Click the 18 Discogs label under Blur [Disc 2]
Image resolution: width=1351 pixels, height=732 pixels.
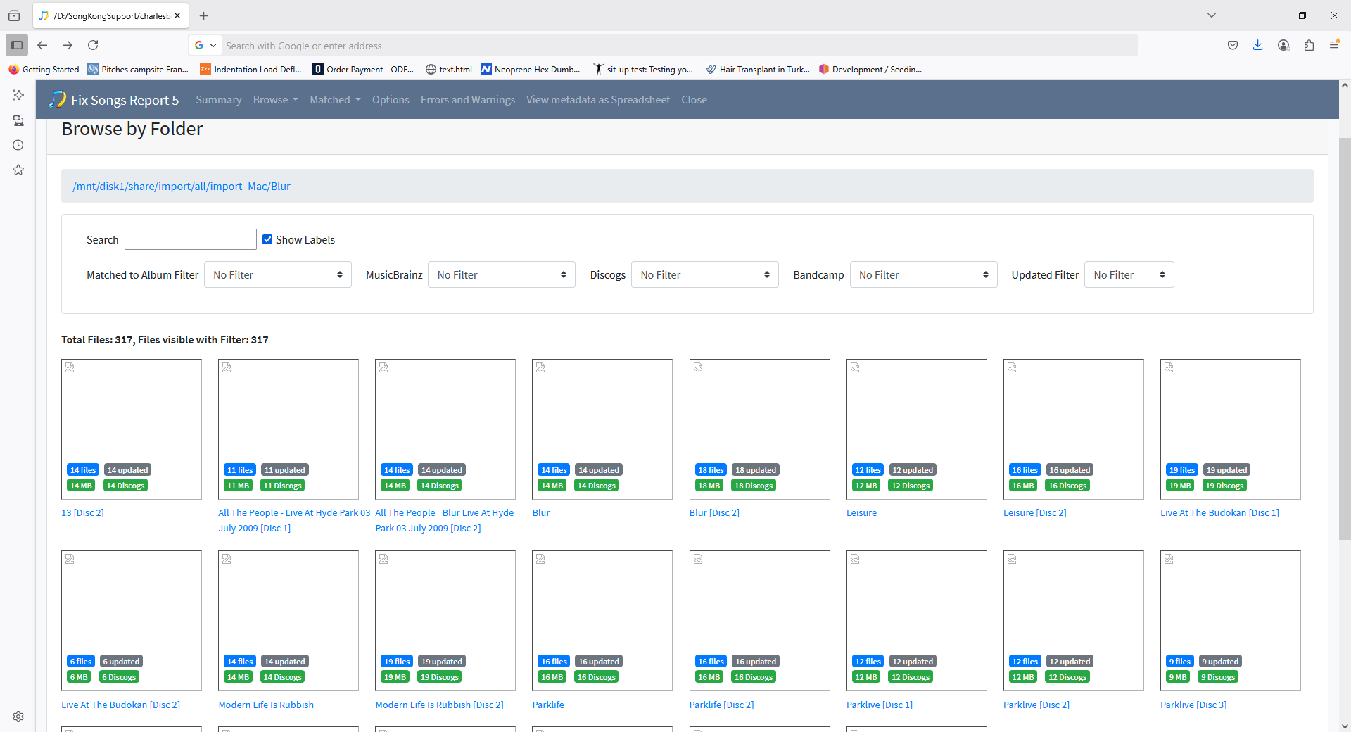tap(754, 486)
